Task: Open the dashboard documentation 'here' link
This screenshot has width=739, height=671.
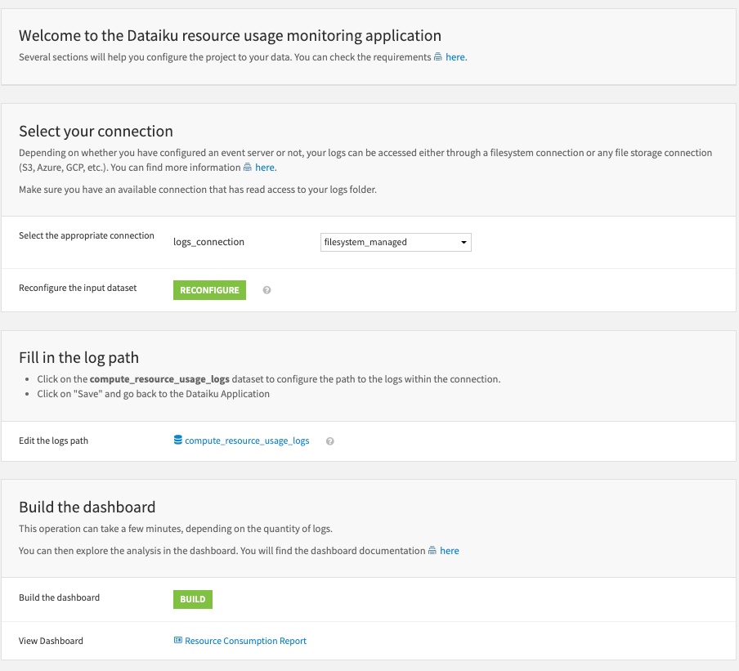Action: (449, 551)
